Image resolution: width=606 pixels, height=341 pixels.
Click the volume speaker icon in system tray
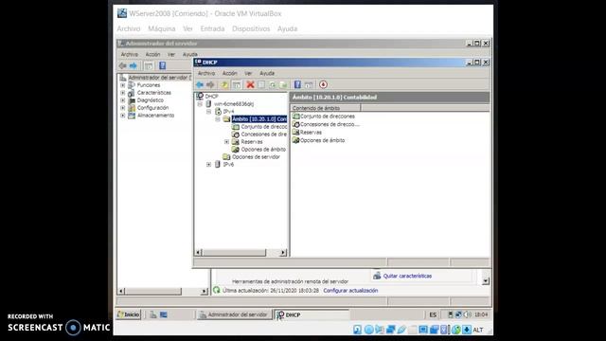pos(467,314)
